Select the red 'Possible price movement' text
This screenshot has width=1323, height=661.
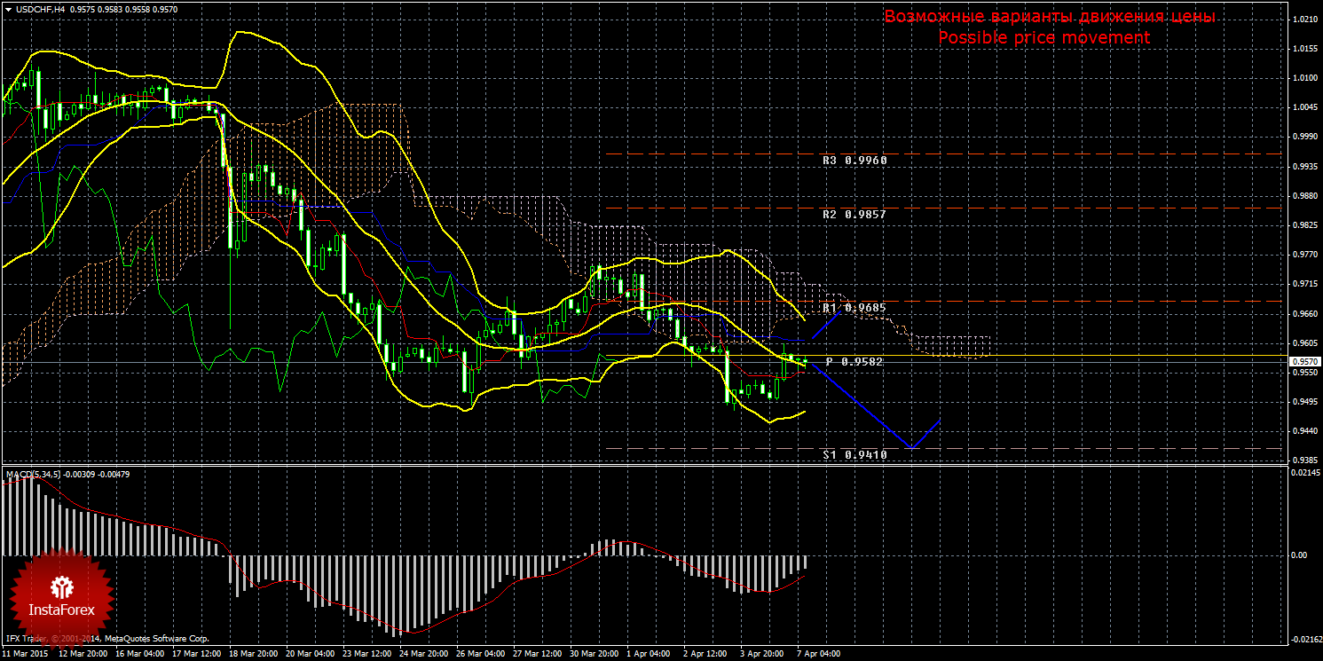coord(1043,38)
